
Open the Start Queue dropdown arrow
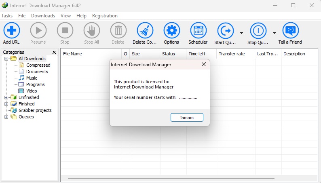click(242, 33)
